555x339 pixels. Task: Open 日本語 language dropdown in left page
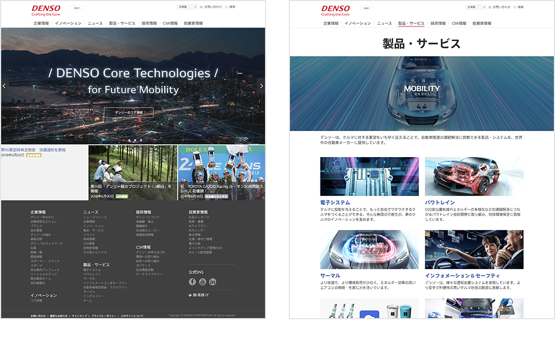tap(187, 7)
